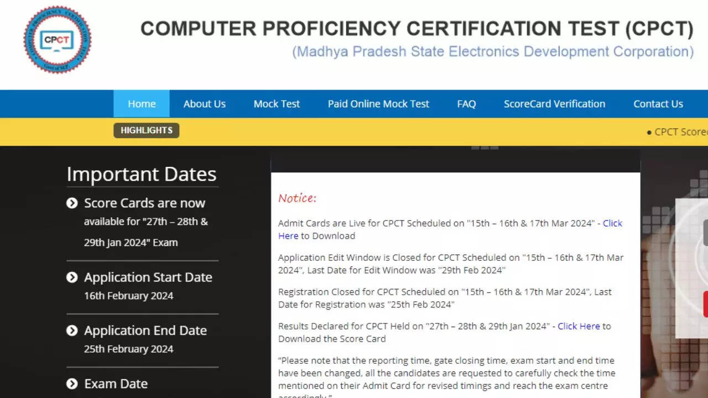Open the About Us page
708x398 pixels.
(x=205, y=104)
